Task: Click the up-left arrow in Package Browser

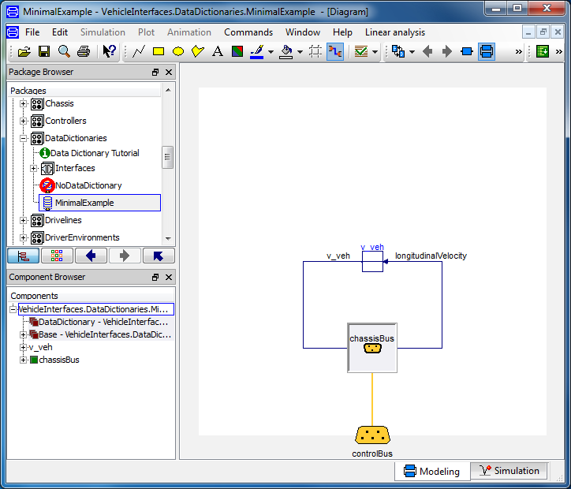Action: point(159,256)
